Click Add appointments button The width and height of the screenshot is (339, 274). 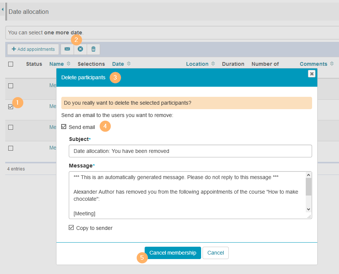point(33,49)
